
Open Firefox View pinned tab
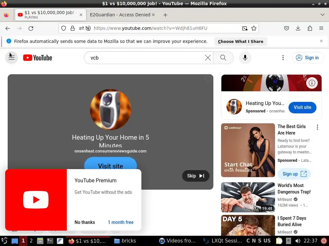point(6,15)
